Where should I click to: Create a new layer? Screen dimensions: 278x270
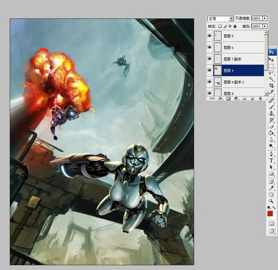click(252, 98)
